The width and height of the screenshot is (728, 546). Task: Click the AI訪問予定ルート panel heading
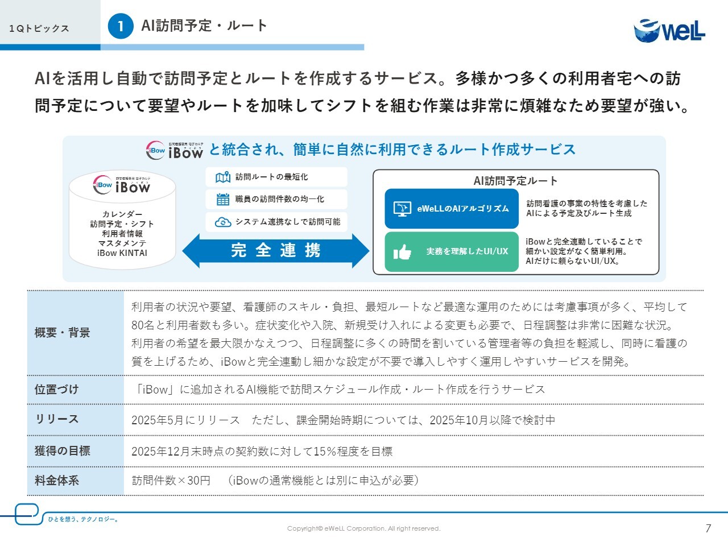coord(516,181)
